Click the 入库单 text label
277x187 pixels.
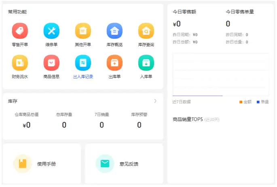(146, 77)
